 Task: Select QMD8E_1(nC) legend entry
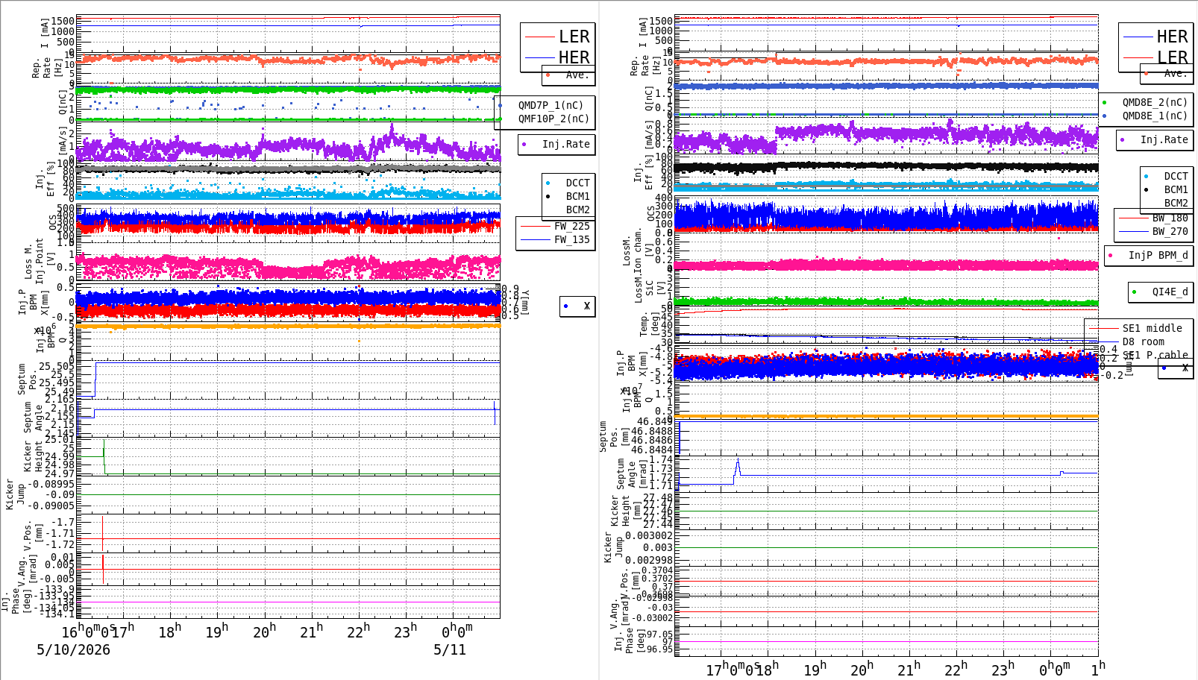1146,116
